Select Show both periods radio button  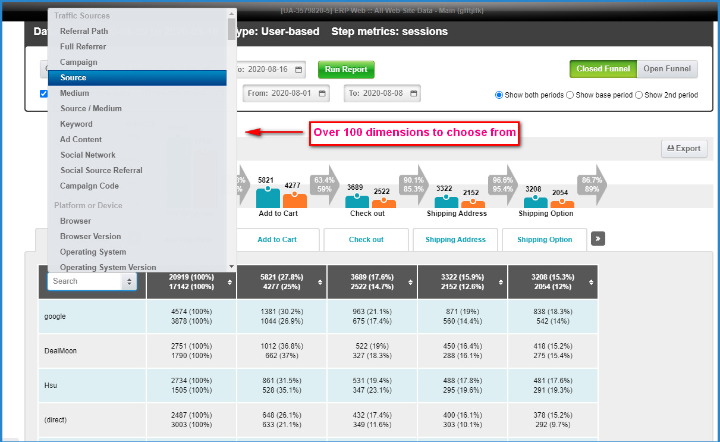[499, 95]
